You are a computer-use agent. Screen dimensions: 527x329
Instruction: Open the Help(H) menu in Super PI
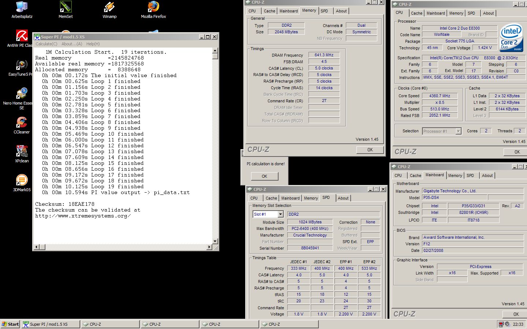(93, 44)
